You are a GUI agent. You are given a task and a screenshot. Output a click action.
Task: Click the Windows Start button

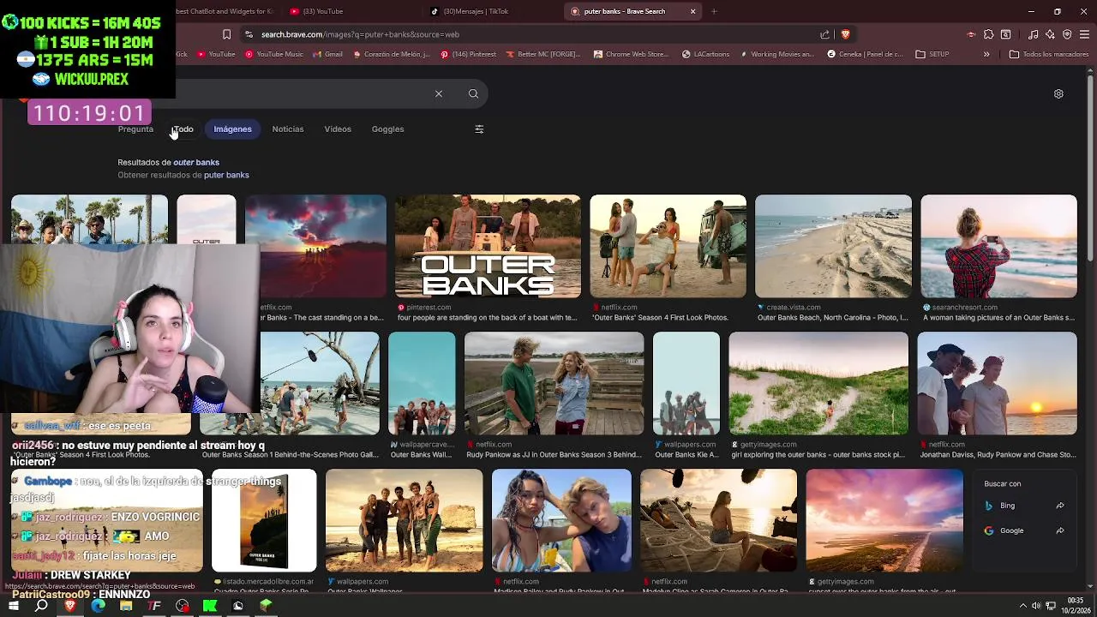14,606
